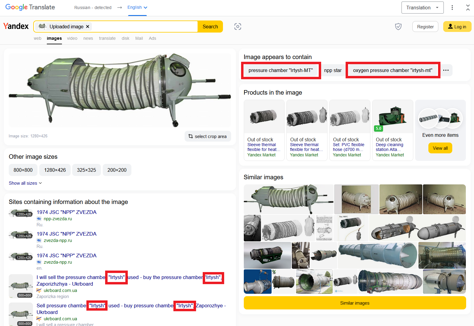Click the 5.0 rating badge on Alta product
Viewport: 474px width, 326px height.
tap(378, 128)
